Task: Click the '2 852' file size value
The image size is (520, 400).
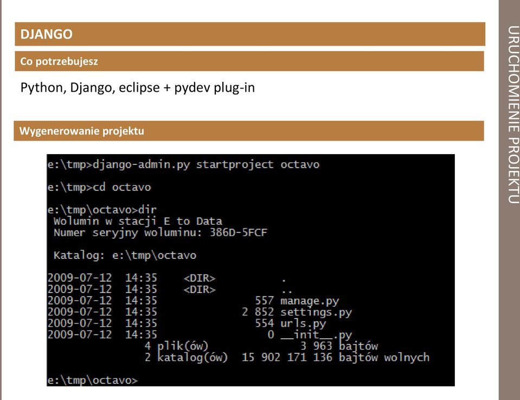Action: tap(258, 312)
